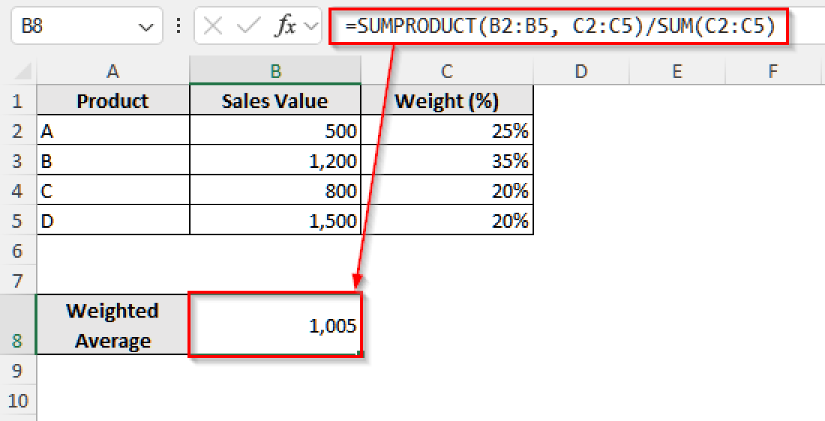
Task: Select row 8 header
Action: pos(17,340)
